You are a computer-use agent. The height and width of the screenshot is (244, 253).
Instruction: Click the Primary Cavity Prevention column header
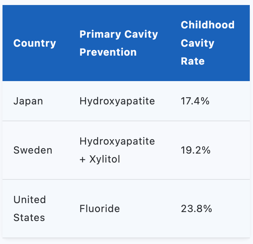(x=119, y=43)
